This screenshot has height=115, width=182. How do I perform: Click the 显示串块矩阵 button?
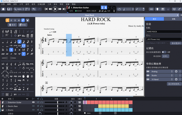174,84
